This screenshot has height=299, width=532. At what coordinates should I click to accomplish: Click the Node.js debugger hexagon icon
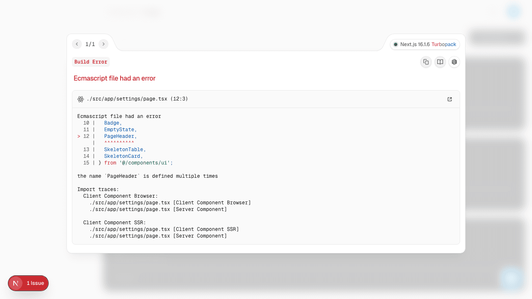tap(454, 62)
